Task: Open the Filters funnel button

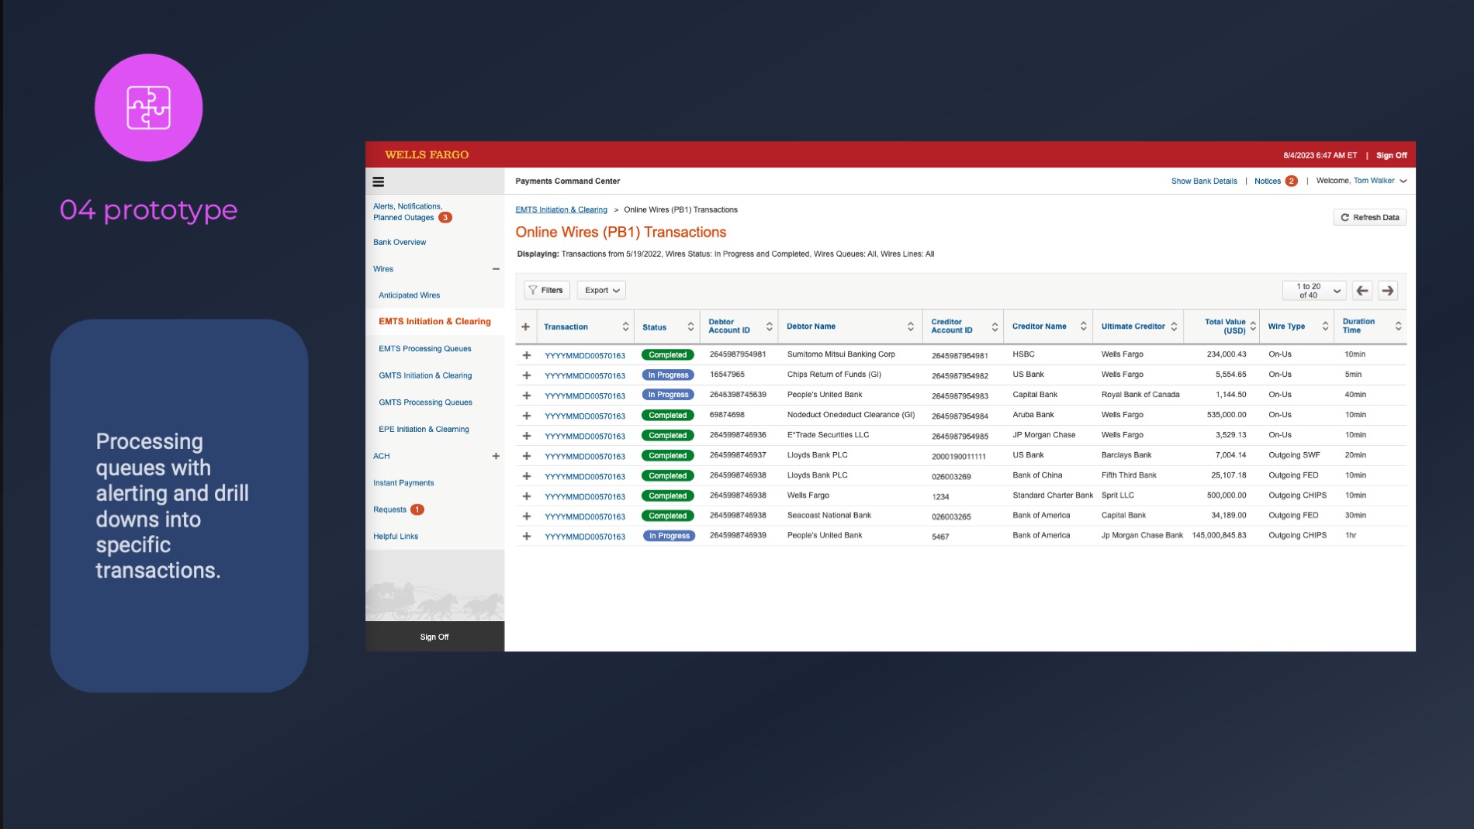Action: [546, 291]
